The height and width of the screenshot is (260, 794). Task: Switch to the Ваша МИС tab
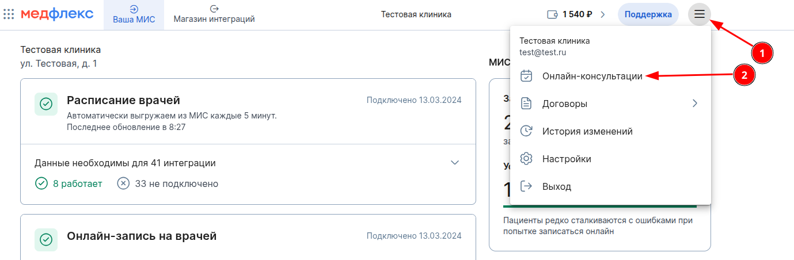134,15
